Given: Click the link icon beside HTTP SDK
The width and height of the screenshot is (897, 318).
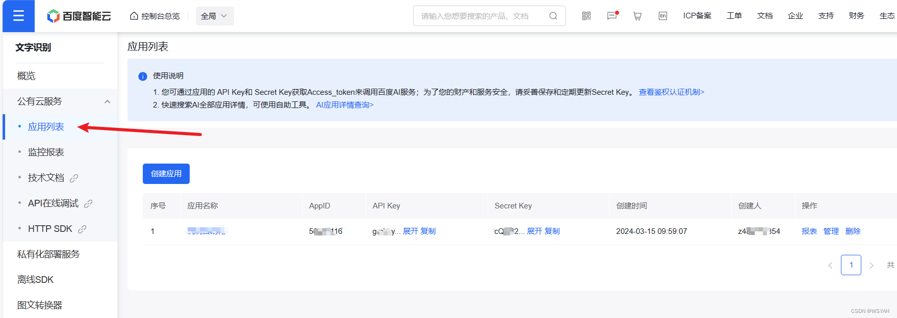Looking at the screenshot, I should click(x=82, y=229).
